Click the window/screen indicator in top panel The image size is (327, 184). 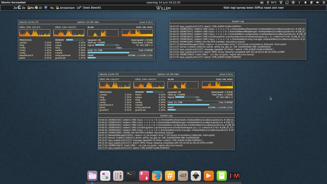(287, 3)
